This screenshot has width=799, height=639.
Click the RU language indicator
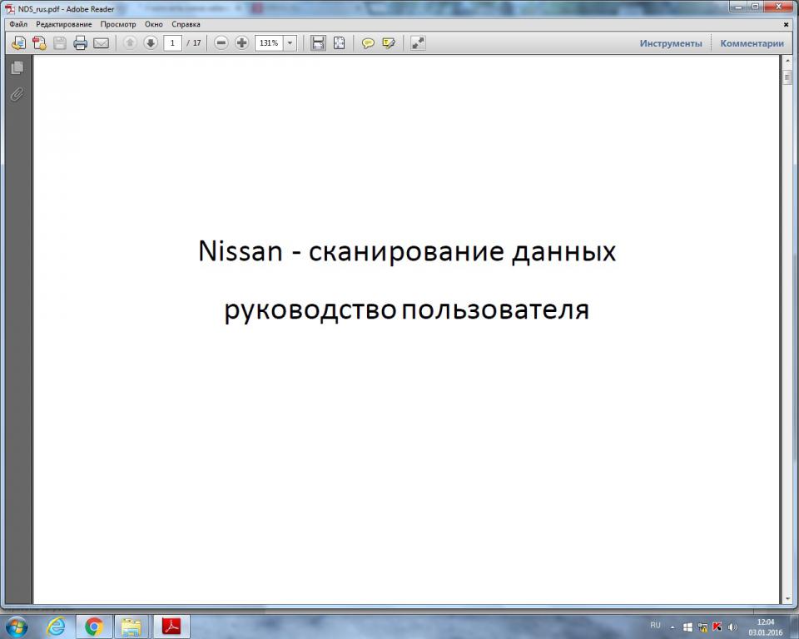point(655,625)
